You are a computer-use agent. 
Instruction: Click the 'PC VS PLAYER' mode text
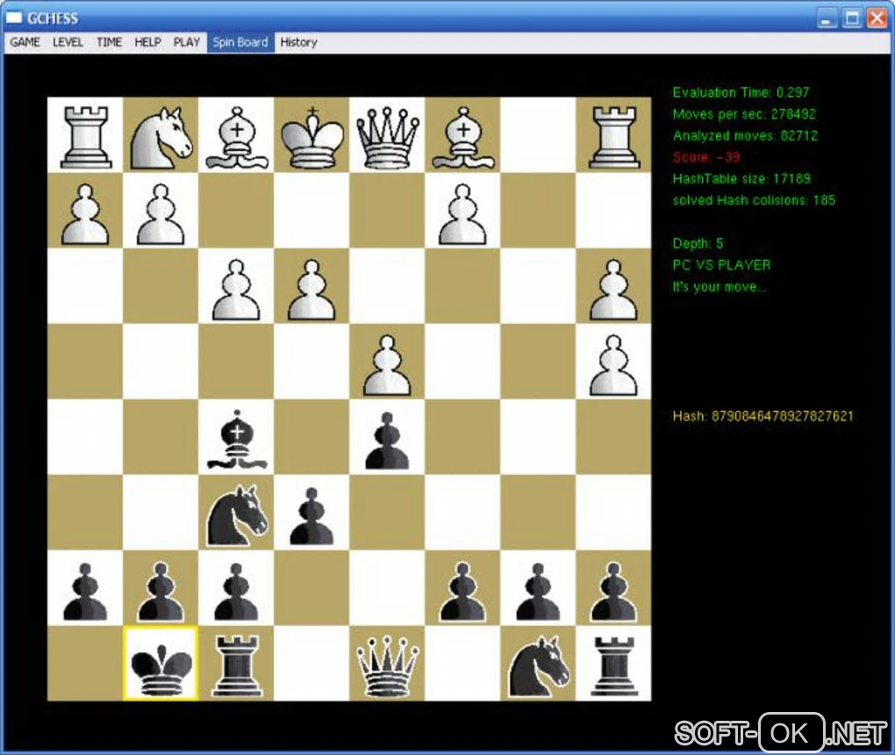pyautogui.click(x=721, y=265)
